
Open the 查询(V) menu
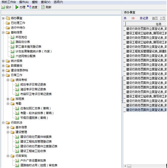pos(46,2)
